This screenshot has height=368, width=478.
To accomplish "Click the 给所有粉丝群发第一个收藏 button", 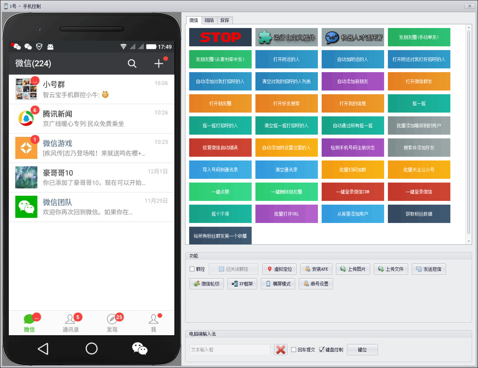I will (x=220, y=236).
